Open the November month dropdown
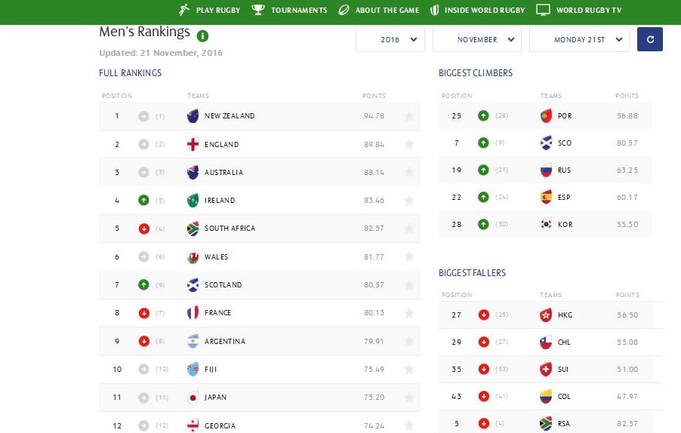Image resolution: width=681 pixels, height=433 pixels. [476, 39]
